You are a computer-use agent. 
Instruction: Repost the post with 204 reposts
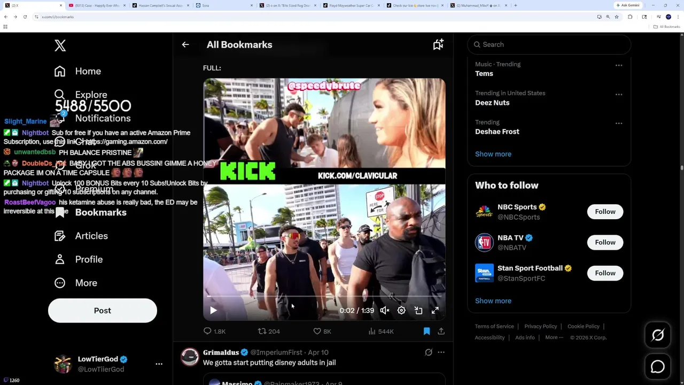pos(269,332)
